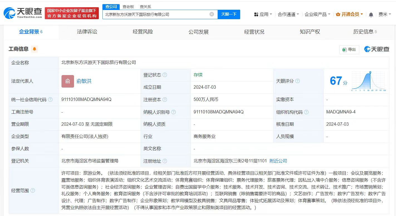The width and height of the screenshot is (396, 216).
Task: Click help icon next to 纳税人识别号
Action: 174,112
